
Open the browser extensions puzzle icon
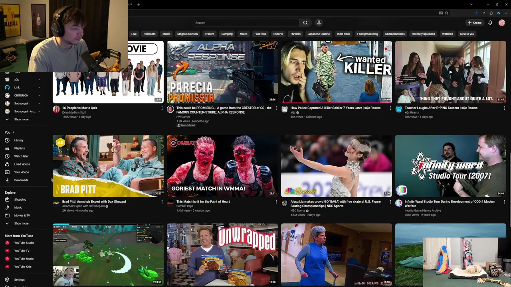(491, 13)
